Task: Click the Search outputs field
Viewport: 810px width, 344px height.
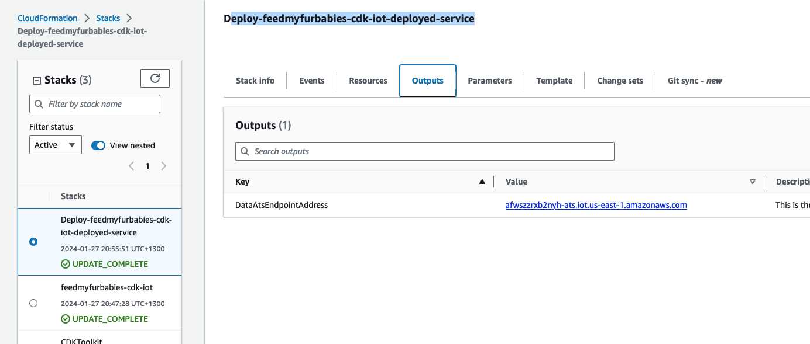Action: pyautogui.click(x=425, y=151)
